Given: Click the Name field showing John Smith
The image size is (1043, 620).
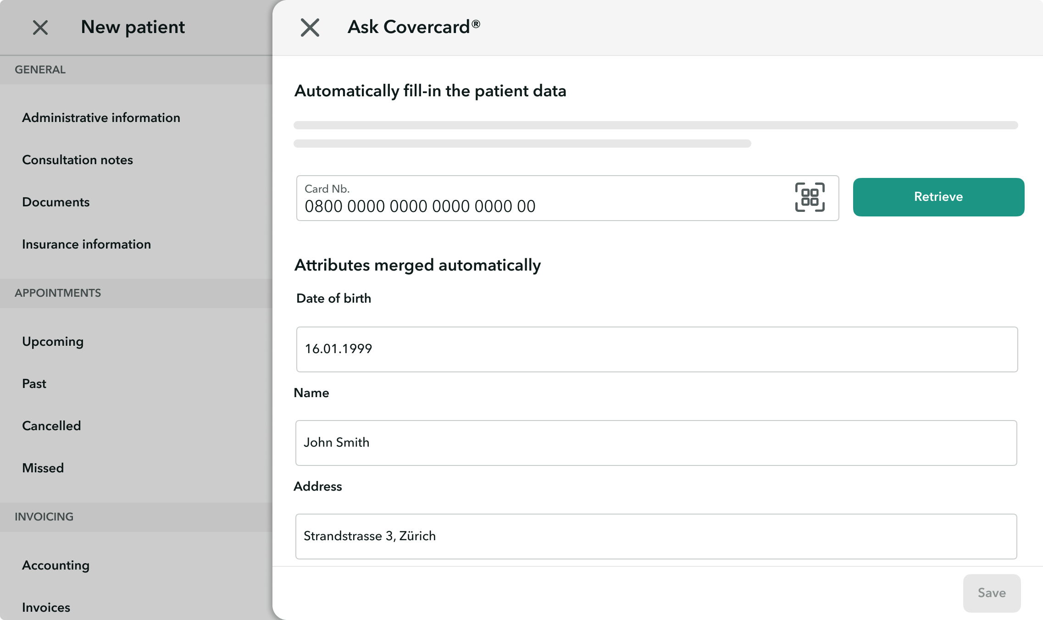Looking at the screenshot, I should pos(656,443).
